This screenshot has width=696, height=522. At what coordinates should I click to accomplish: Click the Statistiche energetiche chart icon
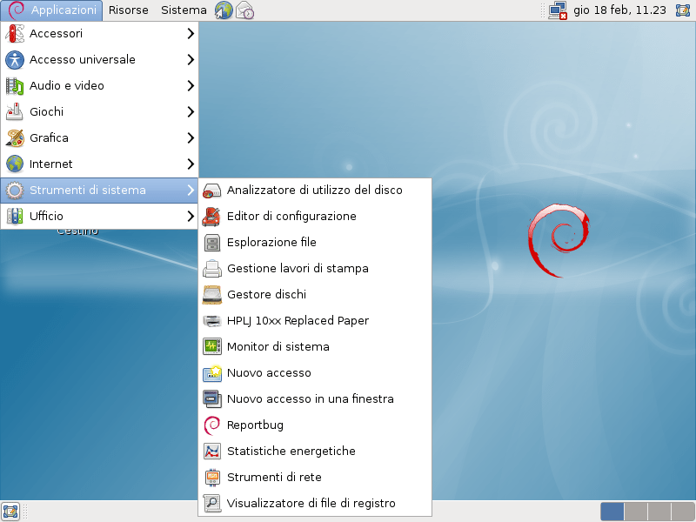[x=212, y=452]
